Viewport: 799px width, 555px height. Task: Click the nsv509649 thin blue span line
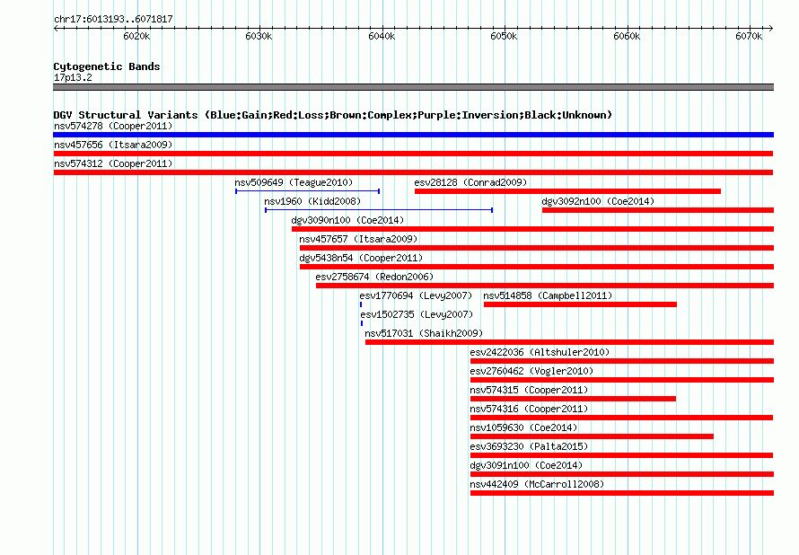(308, 191)
